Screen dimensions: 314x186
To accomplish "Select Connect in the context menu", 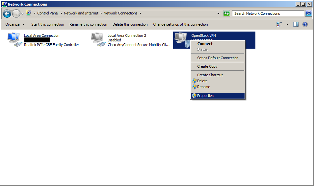I will tap(205, 44).
